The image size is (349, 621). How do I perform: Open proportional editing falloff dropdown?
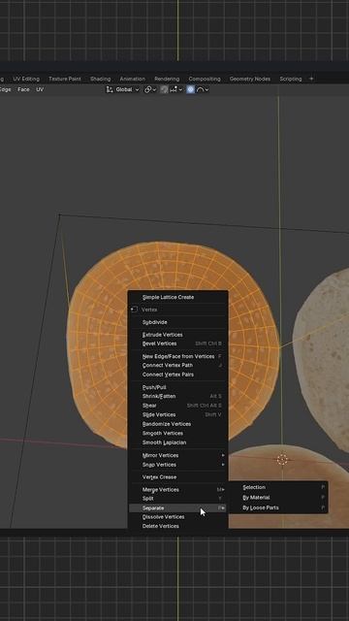click(x=203, y=89)
